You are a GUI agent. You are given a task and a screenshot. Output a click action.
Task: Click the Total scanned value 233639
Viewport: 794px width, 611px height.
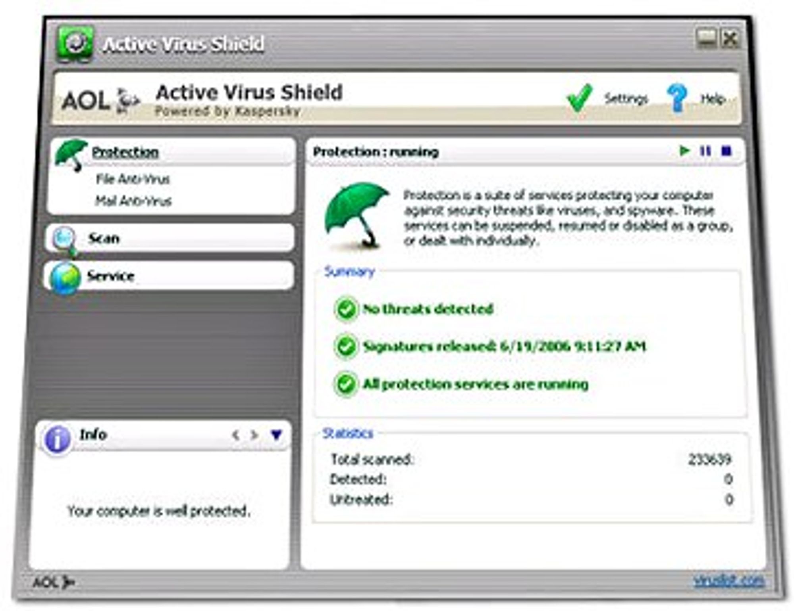(709, 459)
